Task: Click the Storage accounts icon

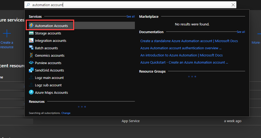Action: pyautogui.click(x=31, y=33)
